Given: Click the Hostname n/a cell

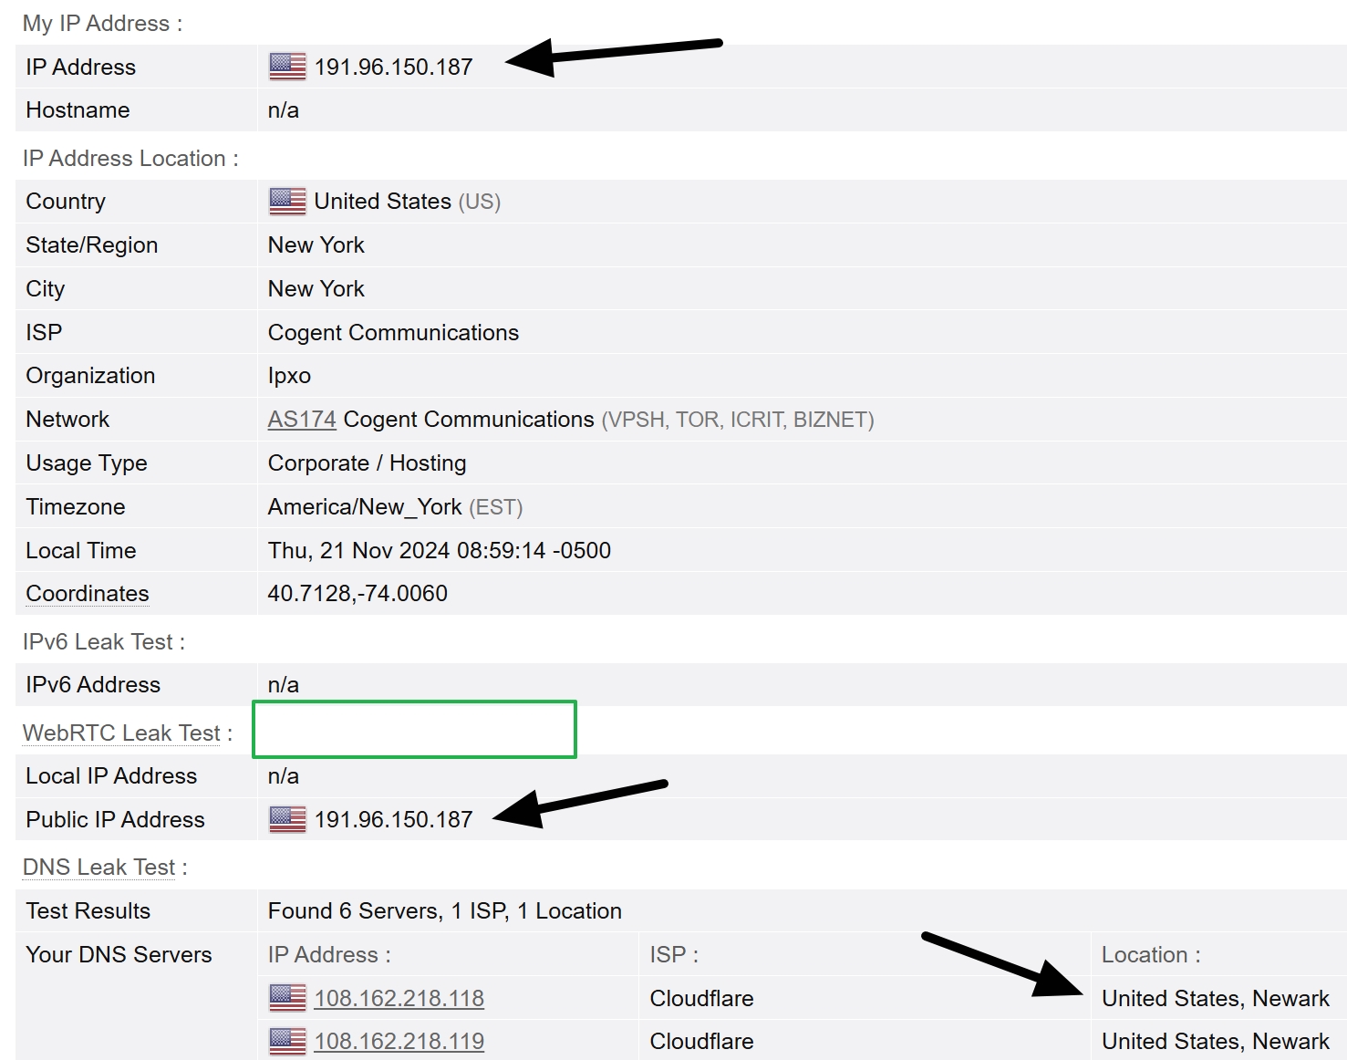Looking at the screenshot, I should pyautogui.click(x=282, y=109).
